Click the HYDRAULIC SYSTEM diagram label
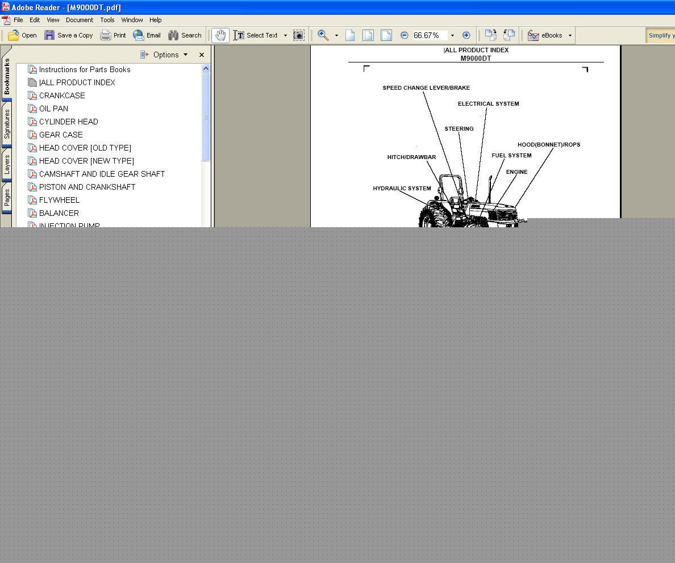The image size is (675, 563). coord(402,188)
